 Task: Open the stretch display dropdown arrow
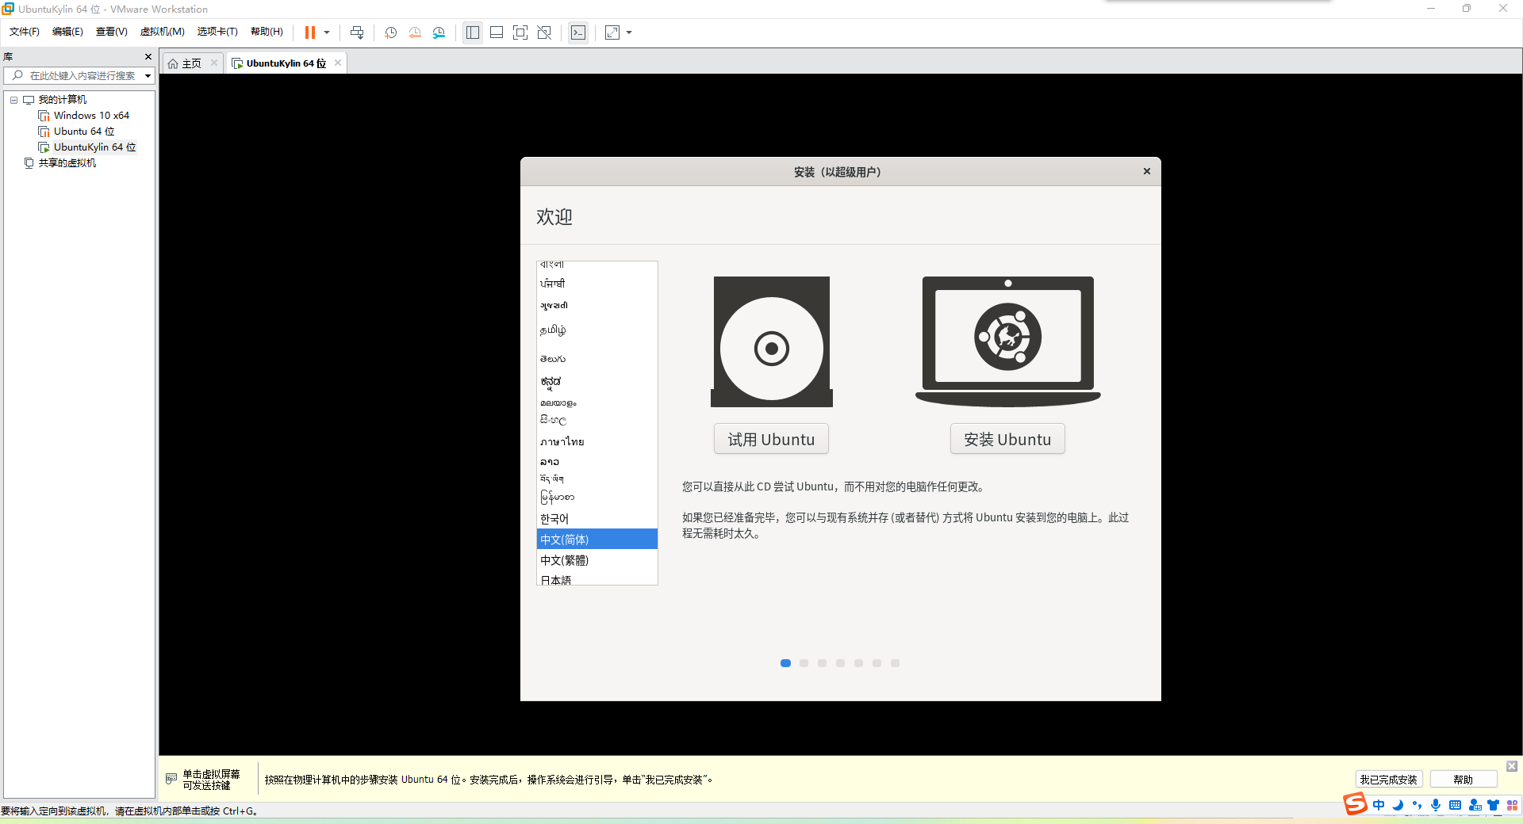(629, 32)
